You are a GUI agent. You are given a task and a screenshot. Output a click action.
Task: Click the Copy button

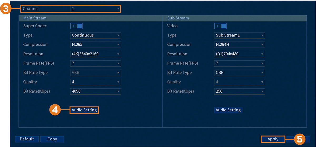(52, 139)
